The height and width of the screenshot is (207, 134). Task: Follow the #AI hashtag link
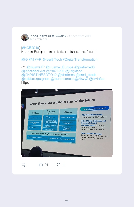(31, 59)
